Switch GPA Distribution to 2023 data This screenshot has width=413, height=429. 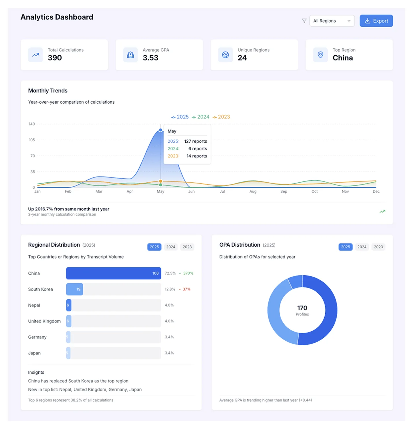pyautogui.click(x=378, y=247)
